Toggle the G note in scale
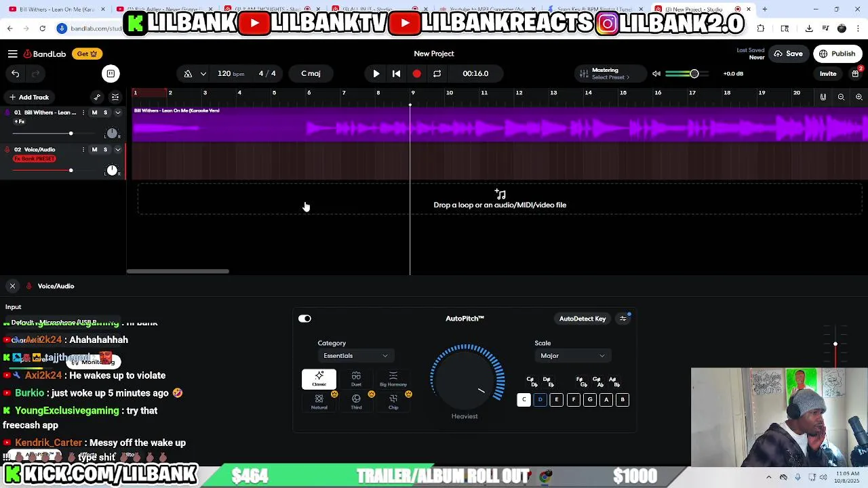868x488 pixels. pos(590,400)
